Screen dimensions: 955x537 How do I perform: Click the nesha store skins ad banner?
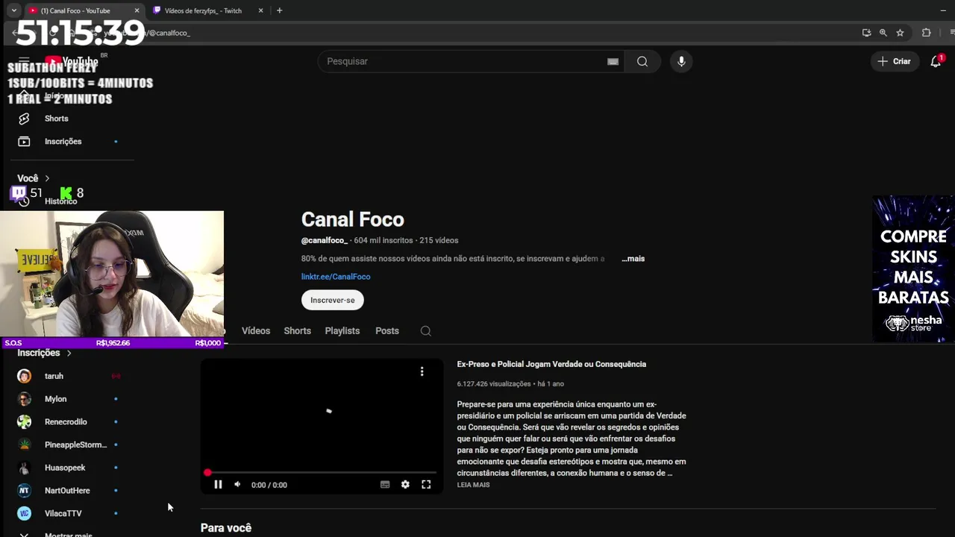click(913, 268)
